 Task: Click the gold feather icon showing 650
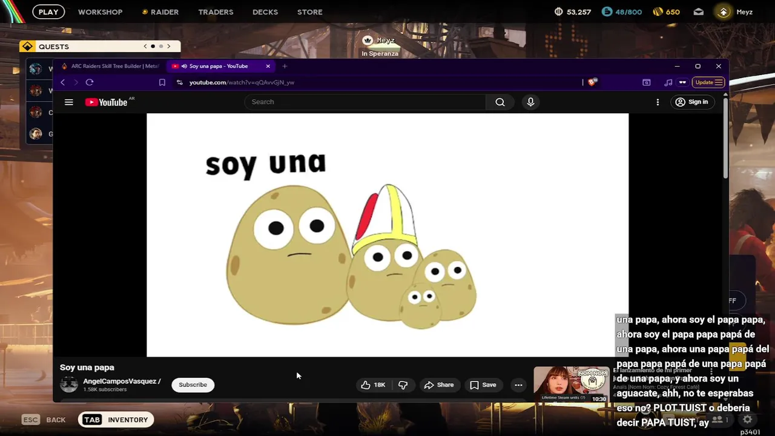(658, 12)
